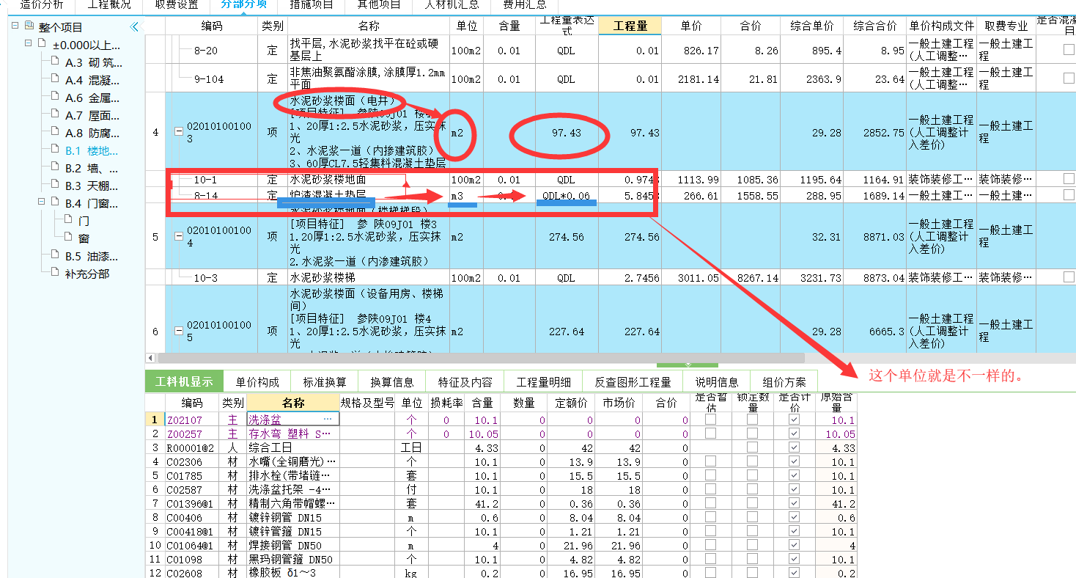The width and height of the screenshot is (1076, 578).
Task: Collapse the ±0.000以上 tree node
Action: (28, 44)
